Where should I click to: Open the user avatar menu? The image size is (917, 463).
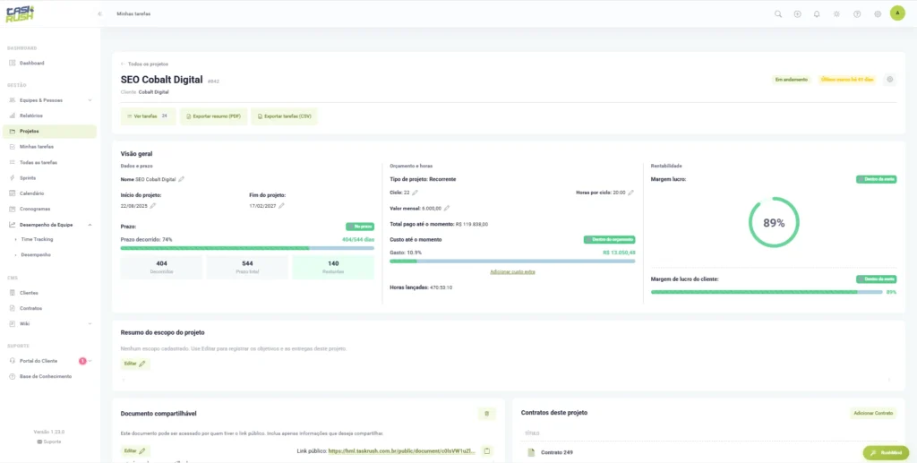pos(897,13)
